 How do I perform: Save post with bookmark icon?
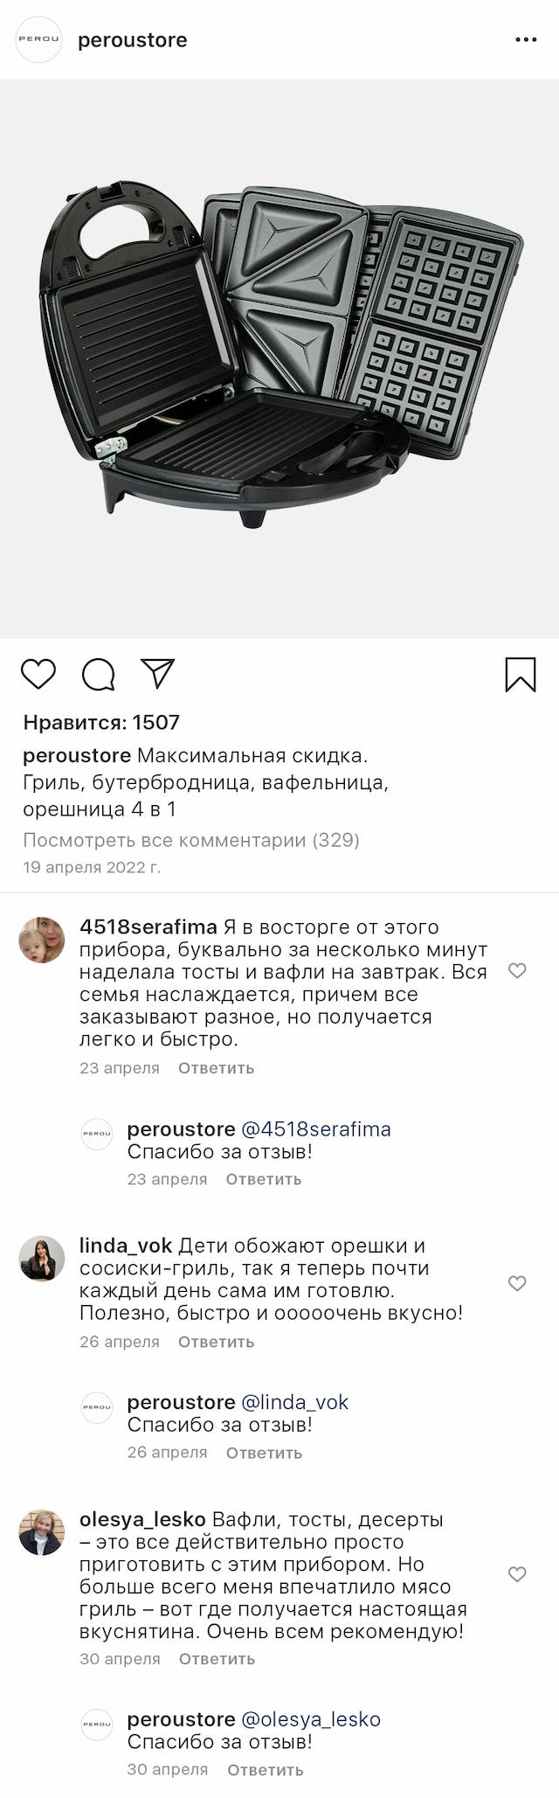tap(521, 675)
